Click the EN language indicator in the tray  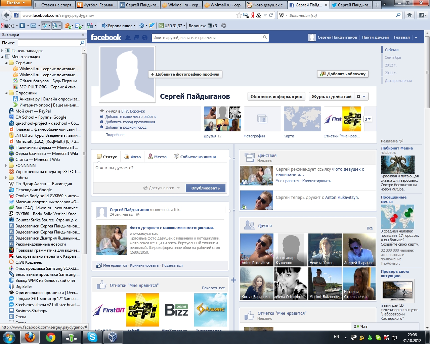[336, 337]
